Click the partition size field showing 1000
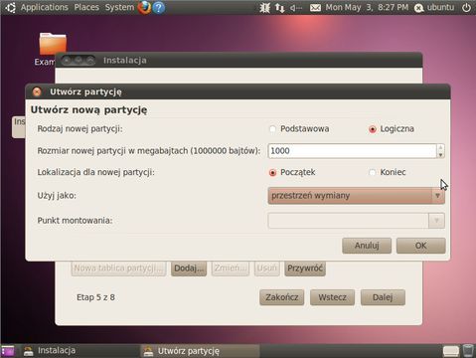Screen dimensions: 476x358 click(352, 151)
